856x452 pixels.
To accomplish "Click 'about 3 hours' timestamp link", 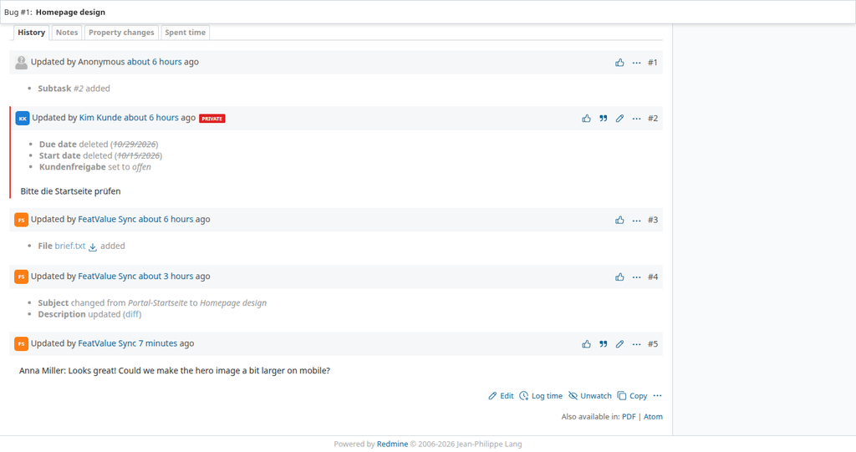I will click(x=166, y=276).
